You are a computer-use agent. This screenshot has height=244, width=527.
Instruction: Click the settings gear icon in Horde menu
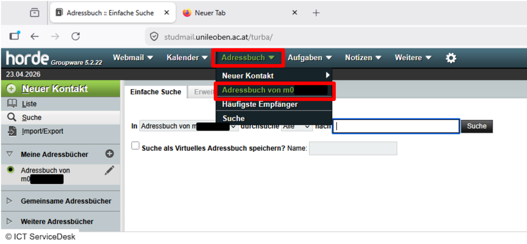click(451, 58)
